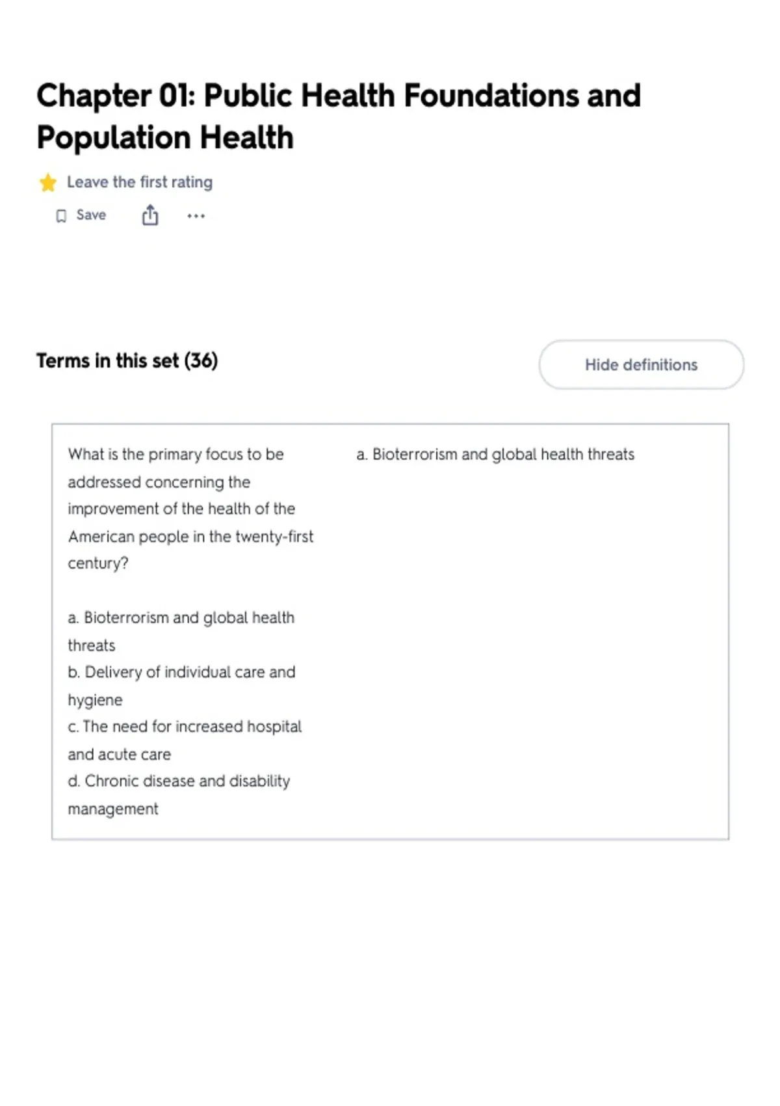Click the word management in option d
Image resolution: width=780 pixels, height=1106 pixels.
click(x=113, y=809)
